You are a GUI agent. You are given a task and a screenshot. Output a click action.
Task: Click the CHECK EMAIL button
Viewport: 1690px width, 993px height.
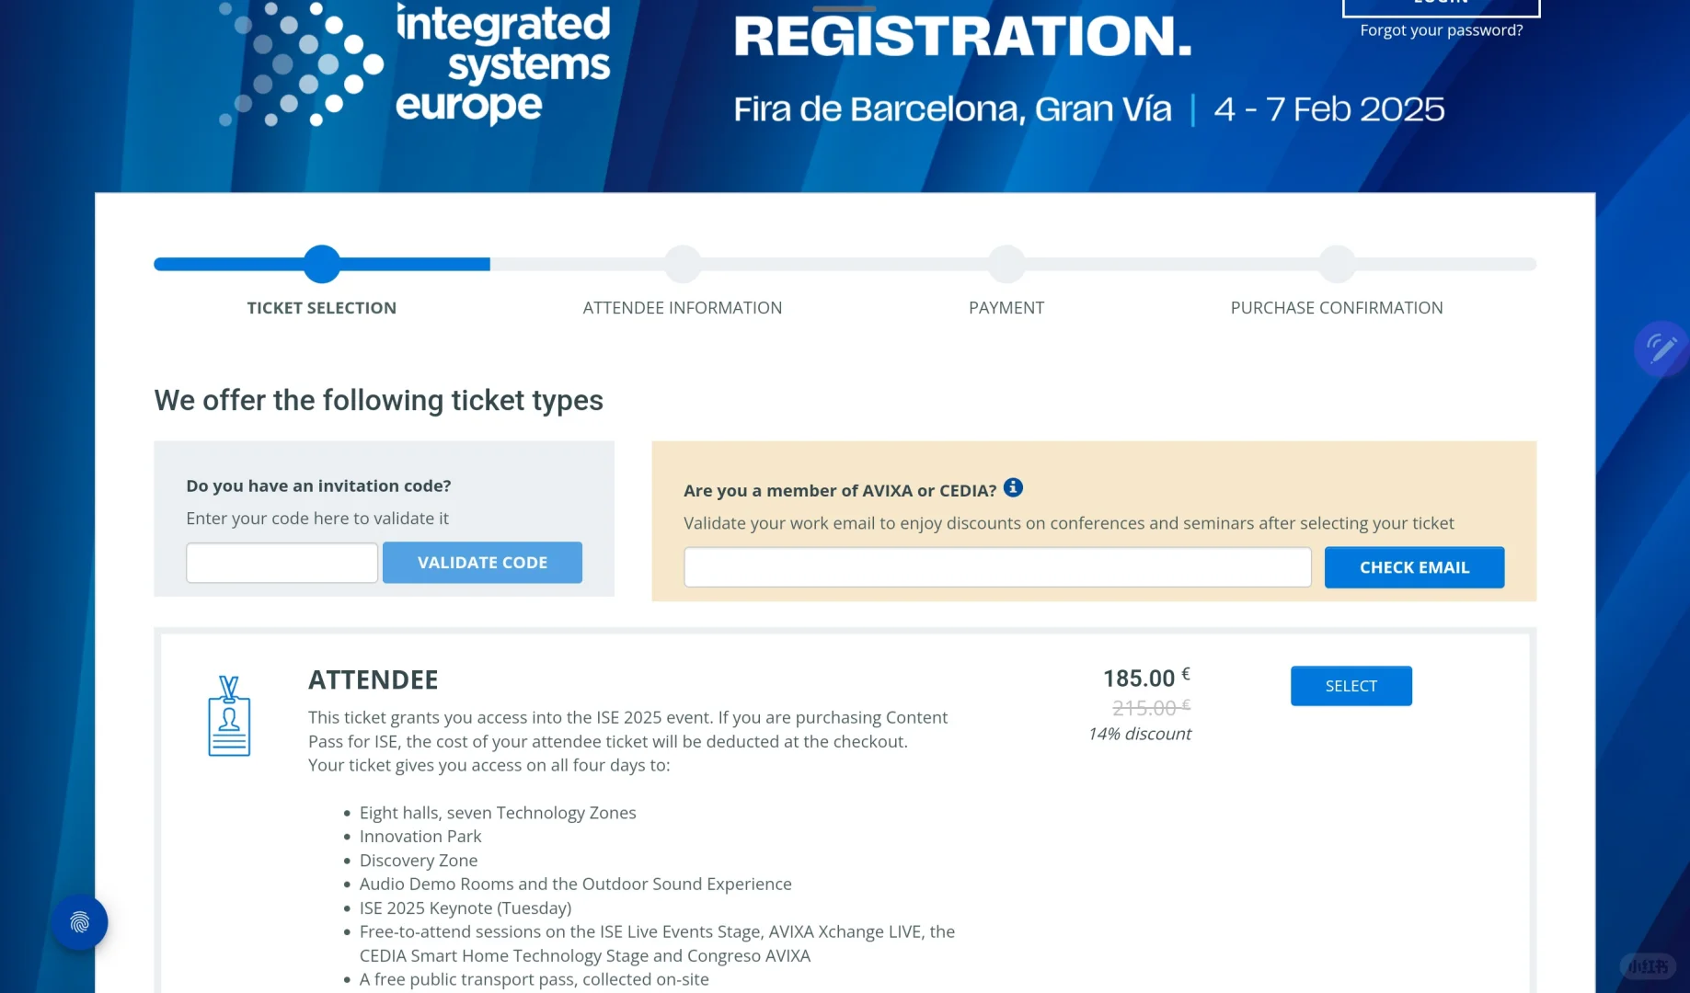coord(1414,567)
